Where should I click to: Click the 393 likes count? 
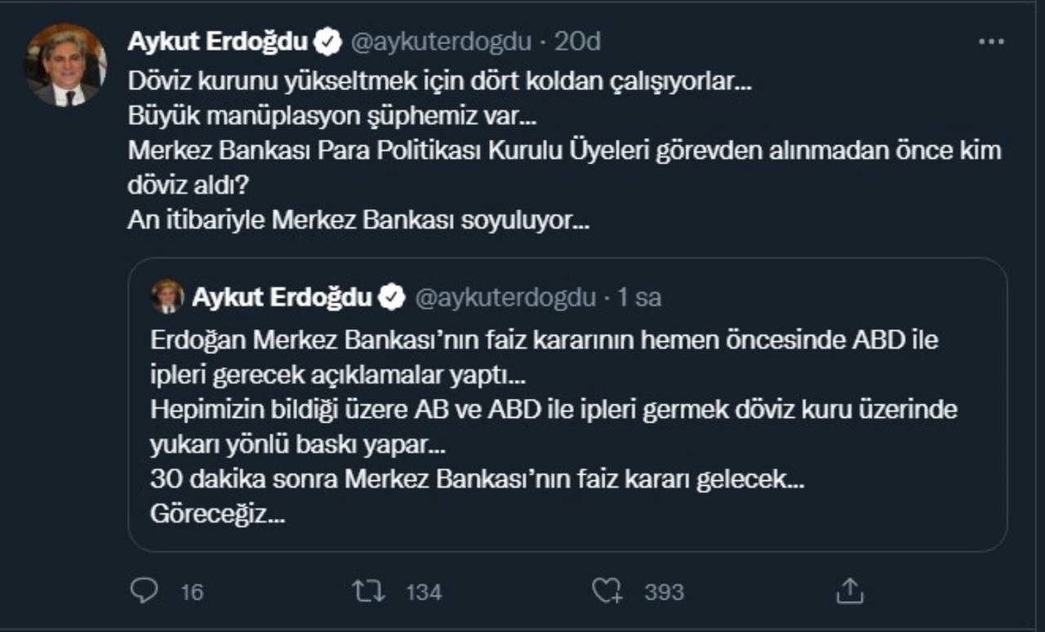[x=664, y=592]
